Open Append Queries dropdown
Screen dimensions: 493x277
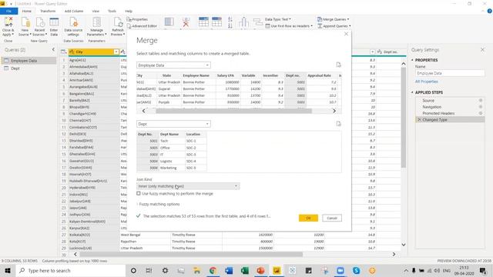[x=334, y=26]
